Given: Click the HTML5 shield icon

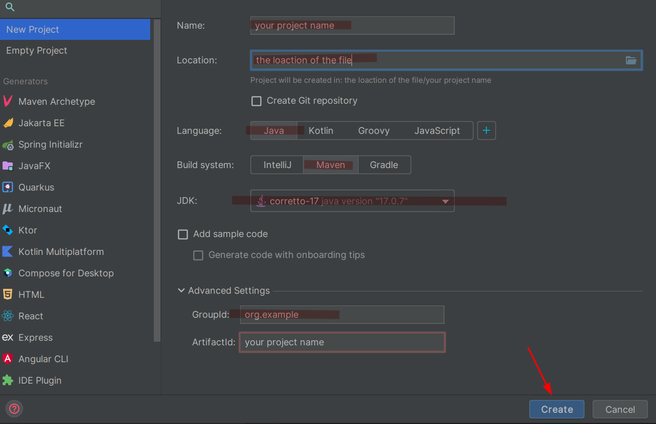Looking at the screenshot, I should pos(8,294).
